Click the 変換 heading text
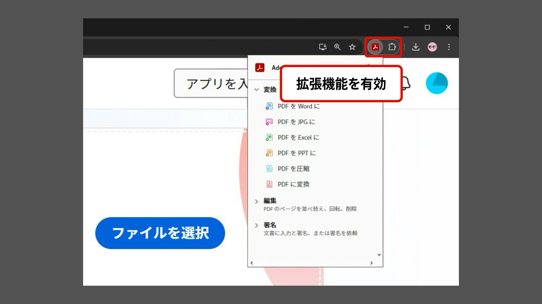The height and width of the screenshot is (304, 542). click(270, 90)
